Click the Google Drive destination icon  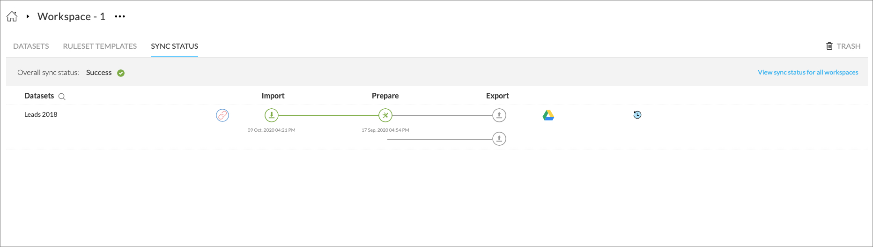click(548, 115)
